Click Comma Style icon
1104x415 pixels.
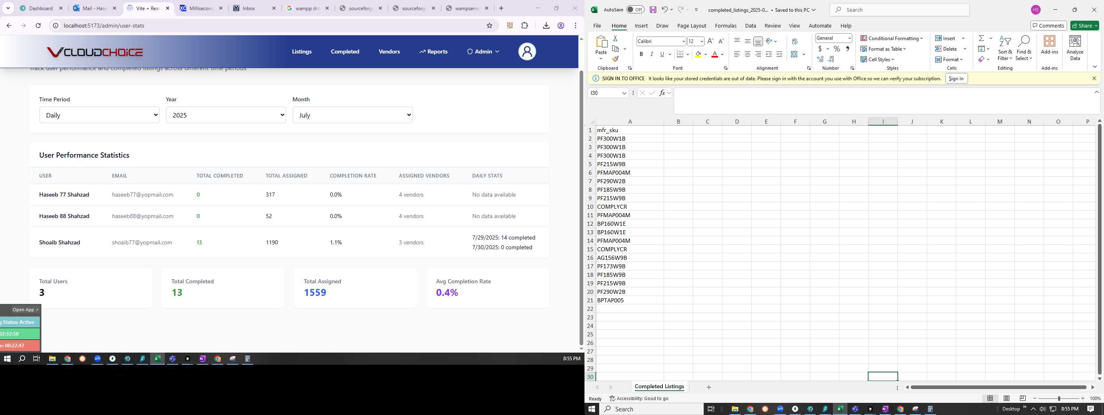coord(848,49)
